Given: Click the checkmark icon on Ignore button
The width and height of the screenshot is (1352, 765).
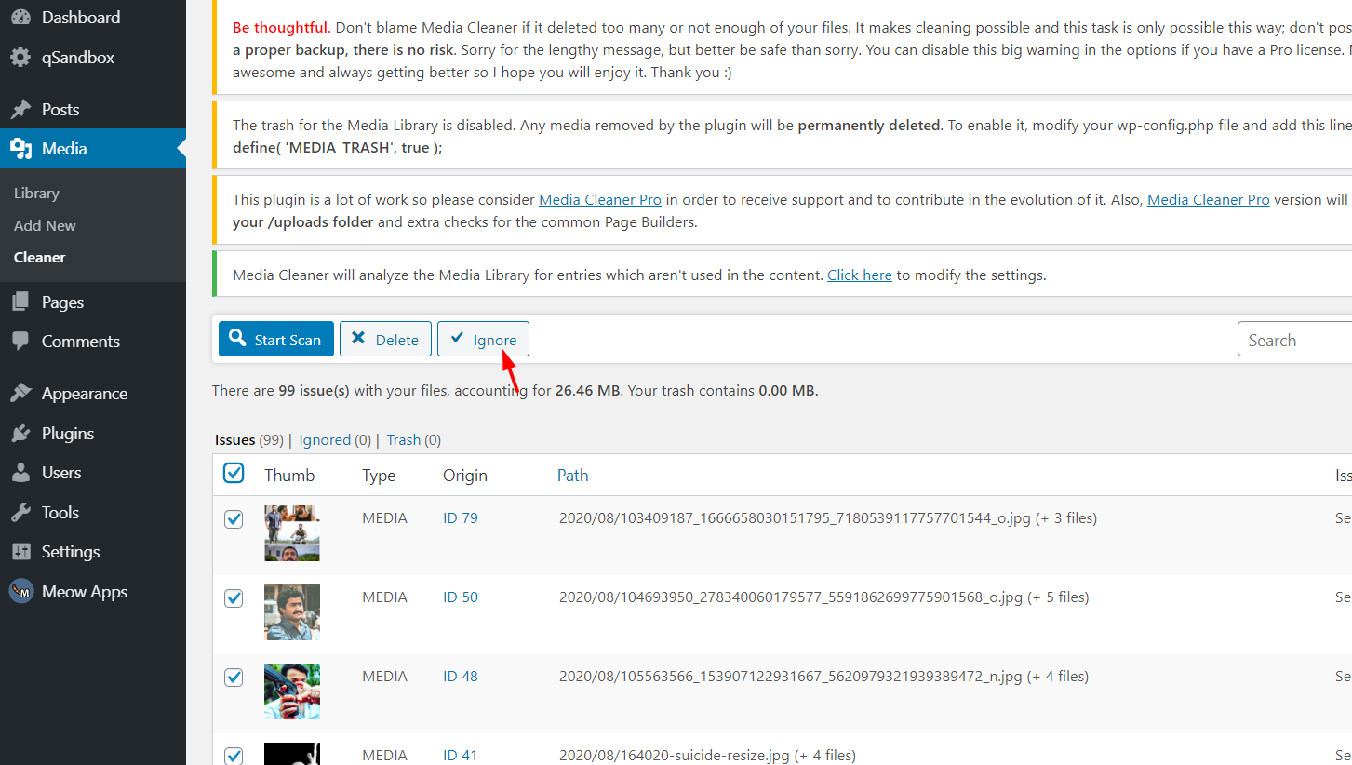Looking at the screenshot, I should (457, 339).
